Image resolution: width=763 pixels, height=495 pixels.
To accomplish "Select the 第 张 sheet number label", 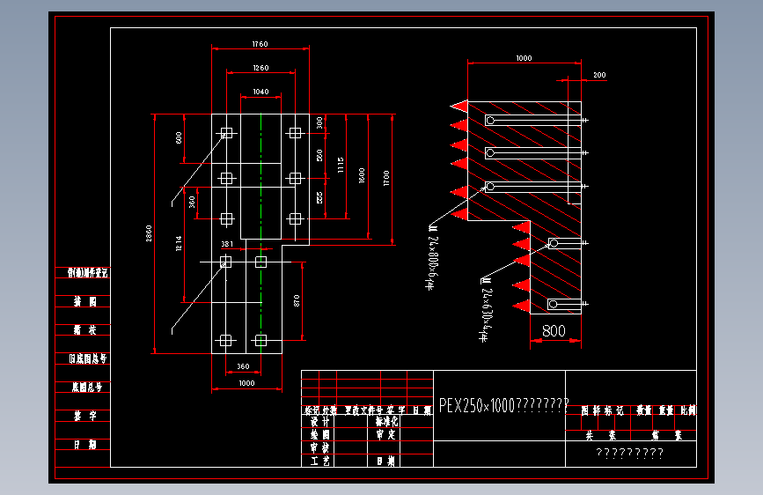I will coord(667,436).
